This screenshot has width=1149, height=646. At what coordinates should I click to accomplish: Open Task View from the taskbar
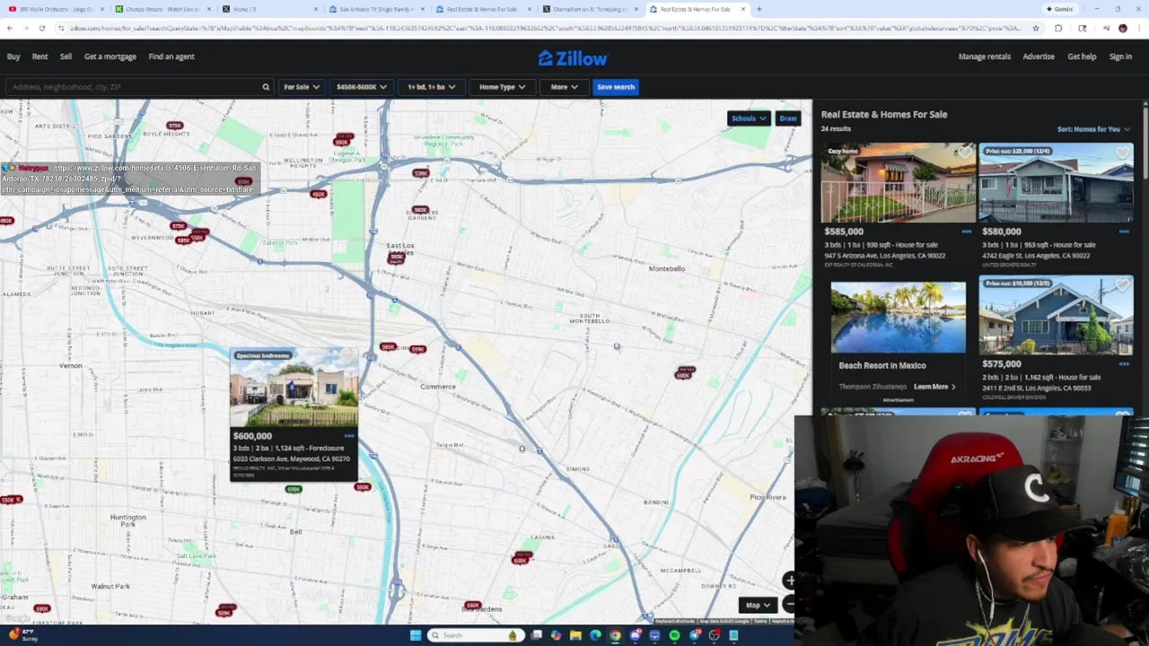[x=536, y=635]
